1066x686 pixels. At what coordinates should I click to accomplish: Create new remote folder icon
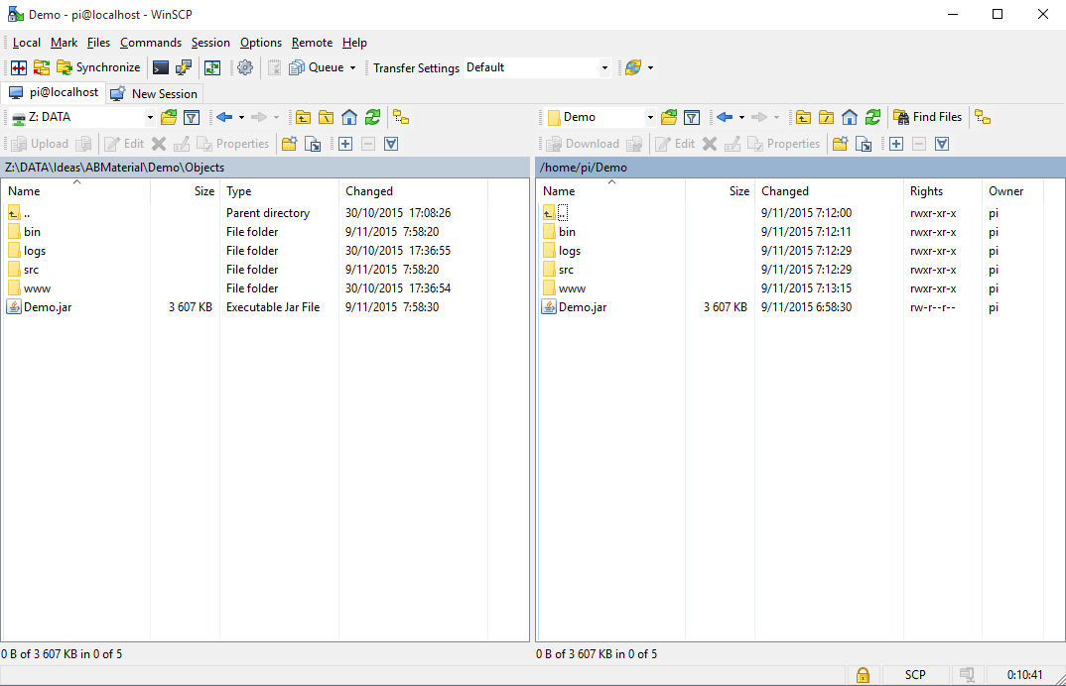(841, 144)
